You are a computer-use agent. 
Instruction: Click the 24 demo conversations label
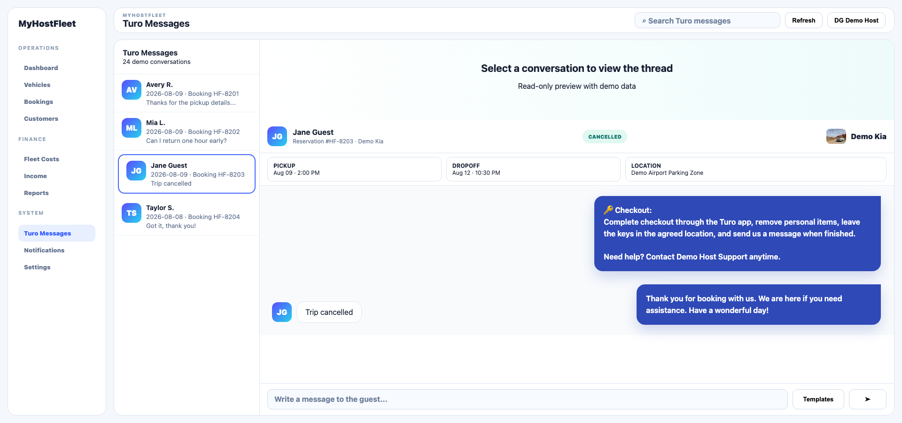point(156,62)
